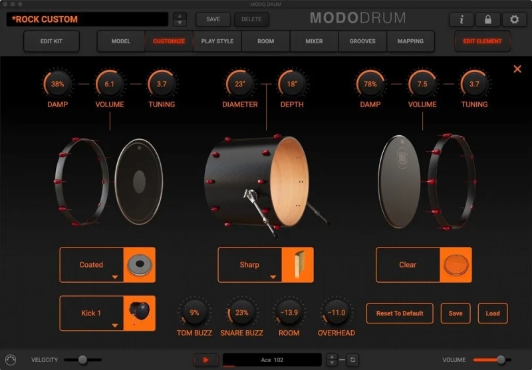The width and height of the screenshot is (532, 370).
Task: Click the resonant head image
Action: click(x=400, y=182)
